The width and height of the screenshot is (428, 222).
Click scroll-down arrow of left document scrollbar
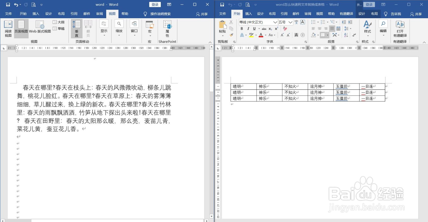[x=212, y=216]
